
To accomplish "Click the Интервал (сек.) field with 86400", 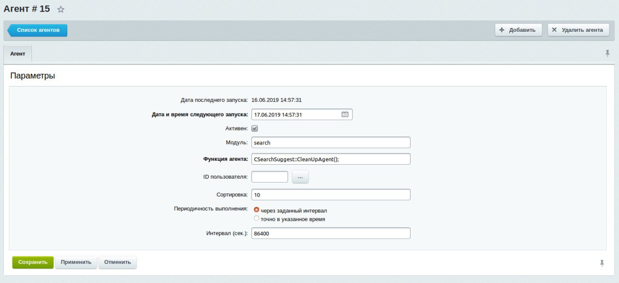I will pyautogui.click(x=331, y=233).
